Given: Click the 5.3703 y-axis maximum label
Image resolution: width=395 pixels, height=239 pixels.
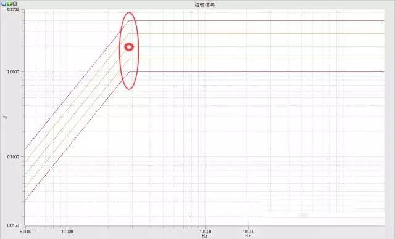Looking at the screenshot, I should [13, 10].
